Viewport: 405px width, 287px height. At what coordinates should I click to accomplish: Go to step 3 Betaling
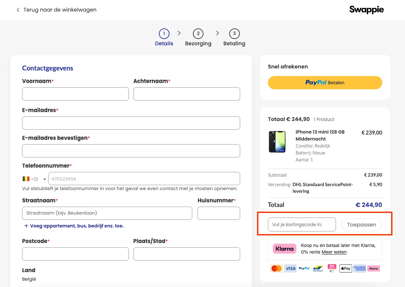234,37
